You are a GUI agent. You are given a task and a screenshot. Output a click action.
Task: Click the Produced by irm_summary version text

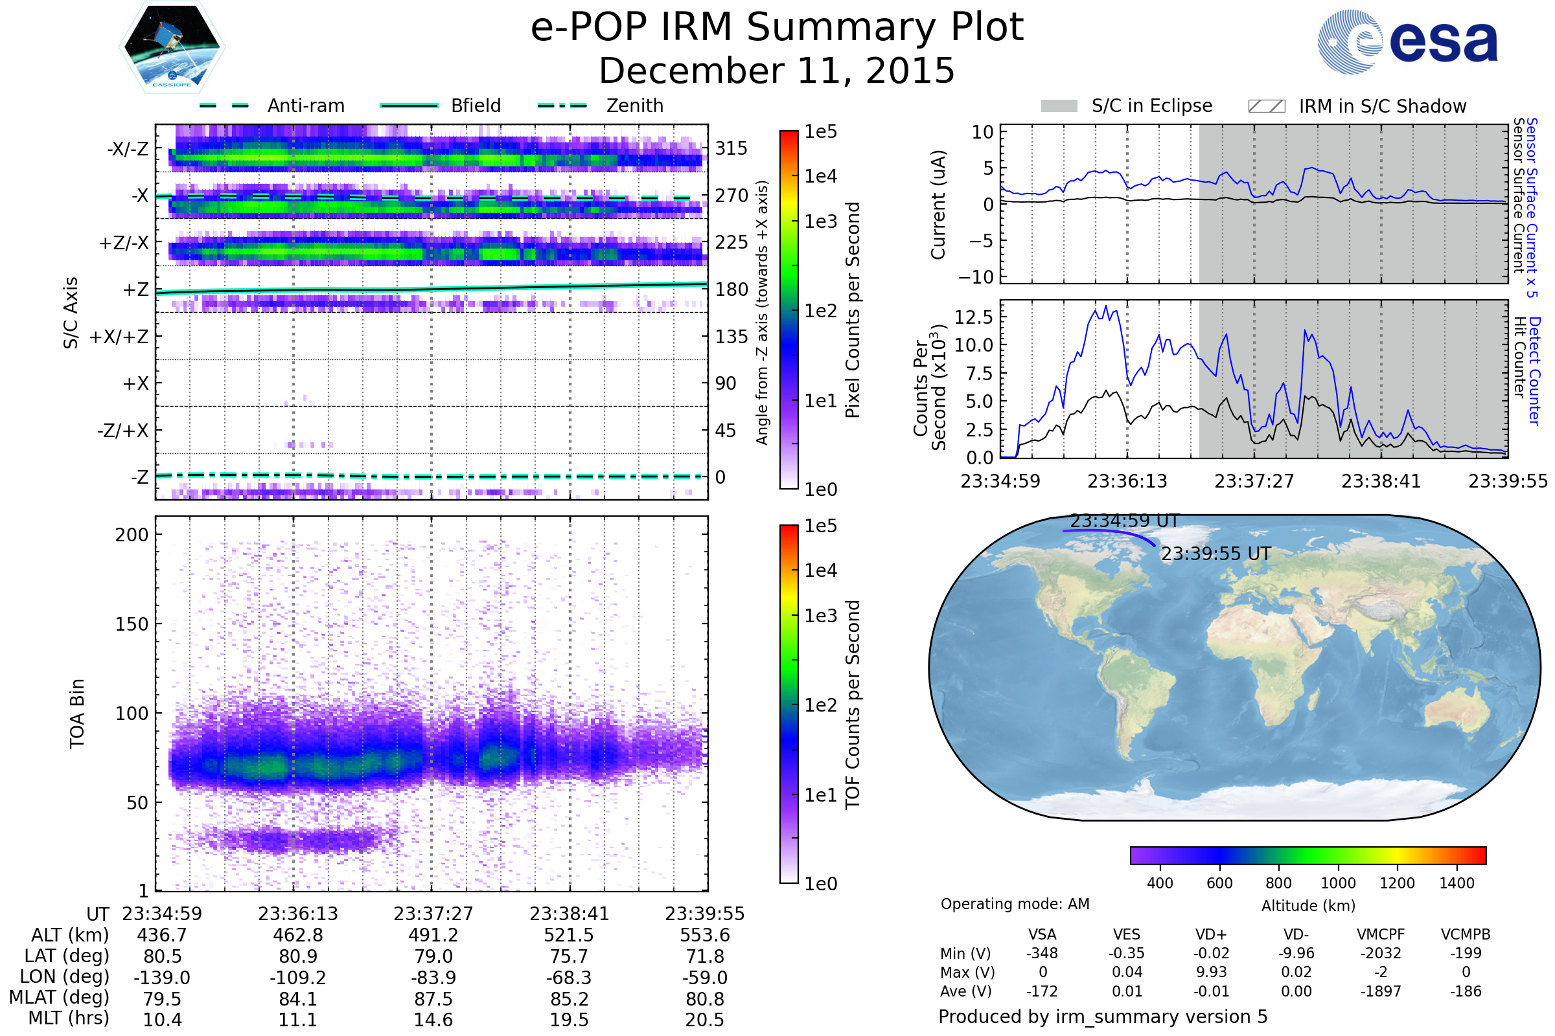(1102, 1016)
